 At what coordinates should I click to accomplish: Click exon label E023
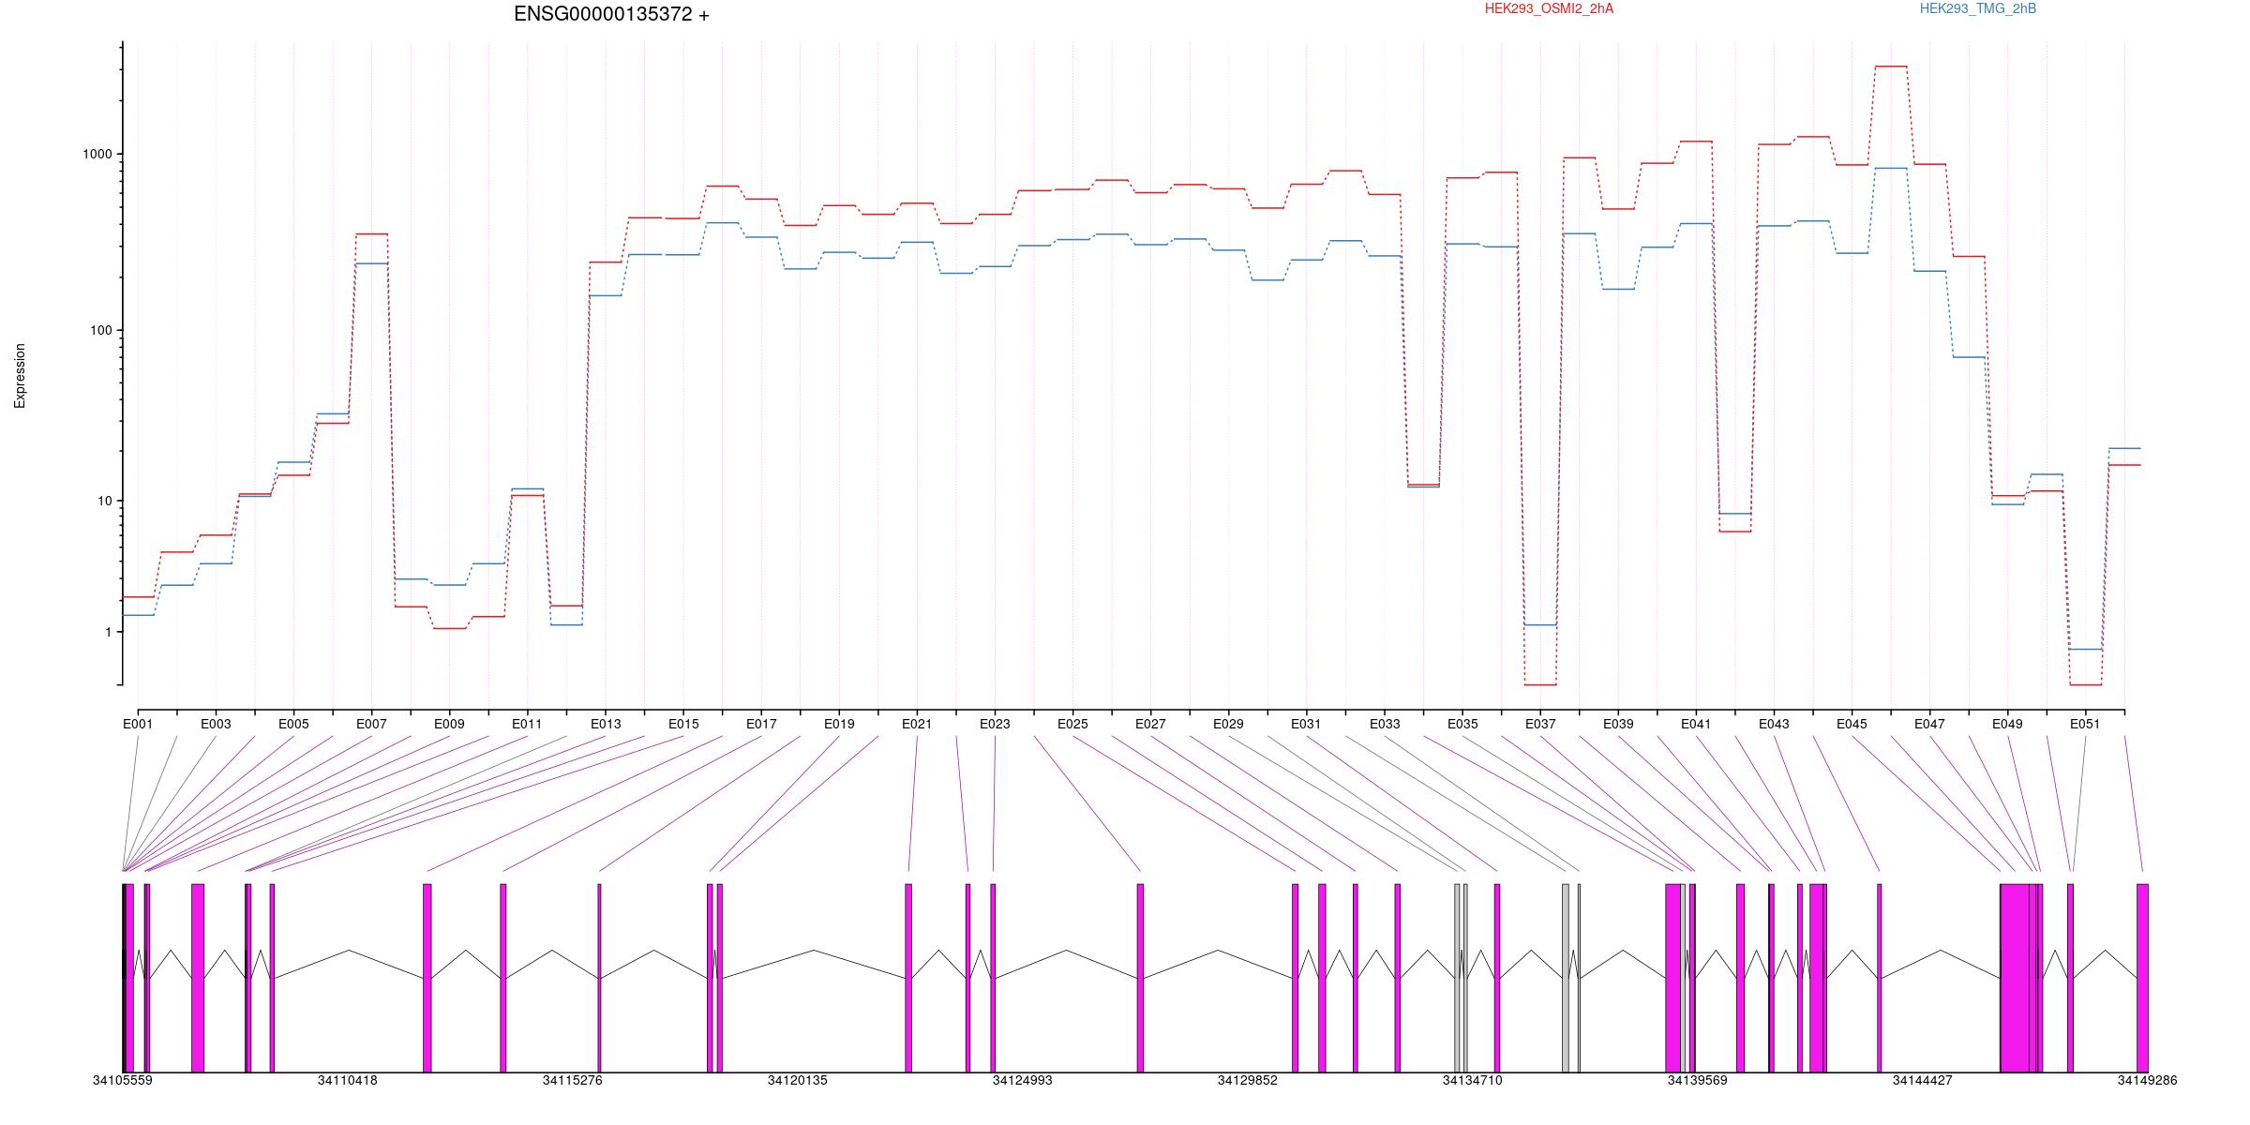[995, 724]
